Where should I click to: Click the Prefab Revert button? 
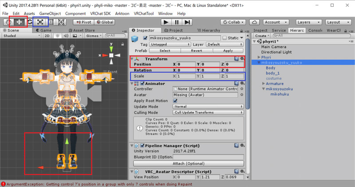(196, 51)
